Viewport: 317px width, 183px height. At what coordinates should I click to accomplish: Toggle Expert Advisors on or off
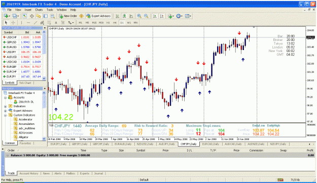point(98,16)
